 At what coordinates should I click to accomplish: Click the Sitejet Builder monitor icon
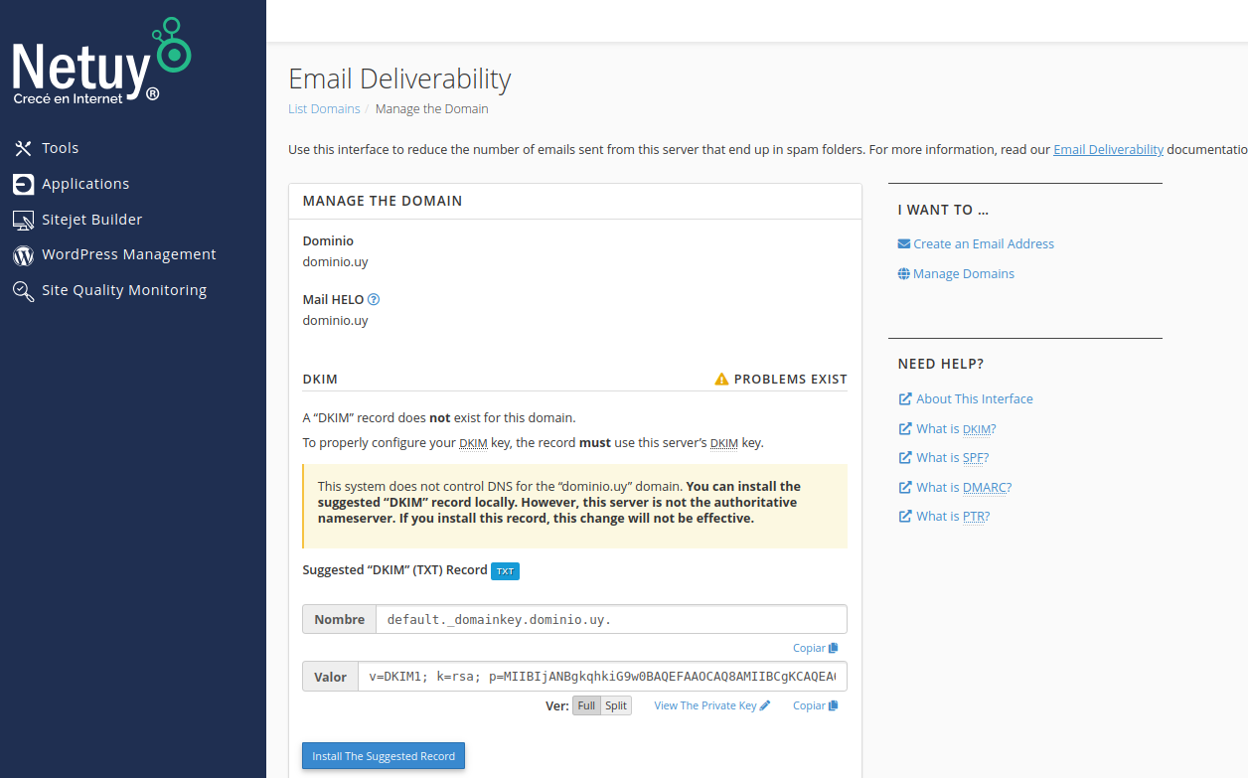click(x=23, y=220)
